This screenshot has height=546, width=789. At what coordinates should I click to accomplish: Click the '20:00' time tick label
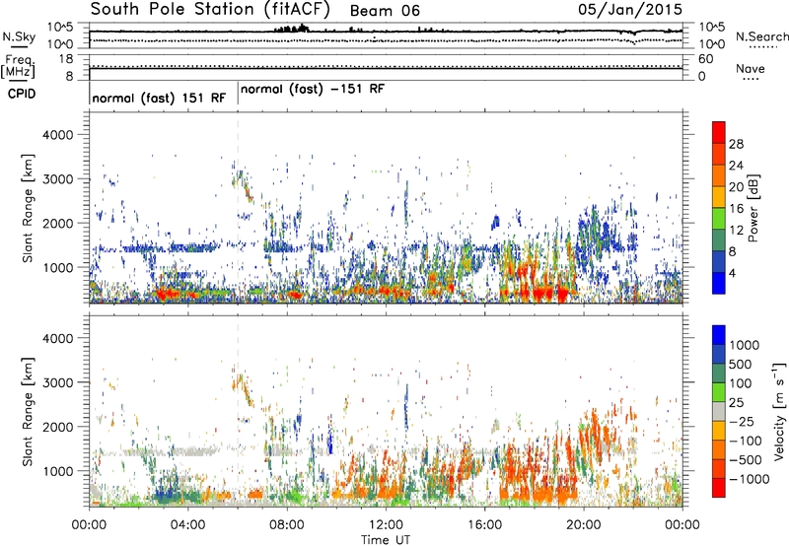tap(583, 525)
